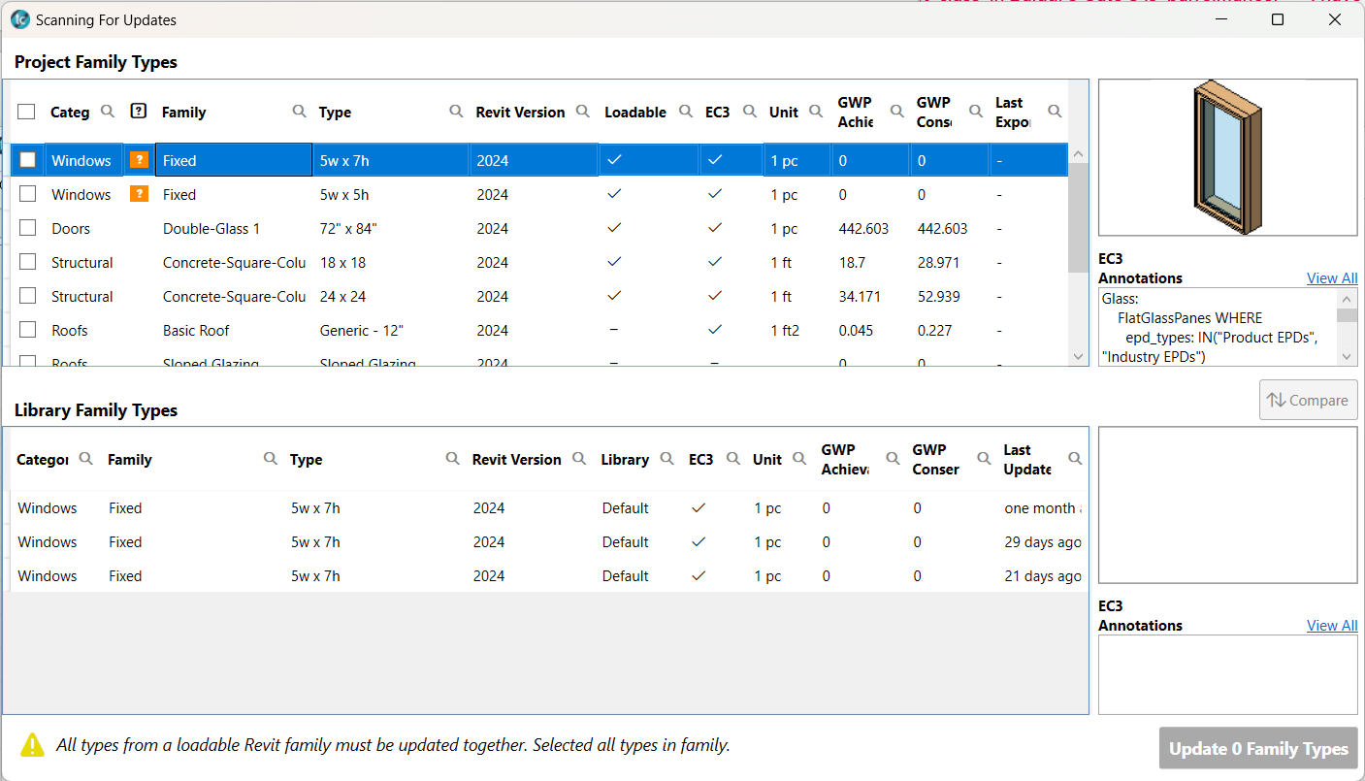1365x781 pixels.
Task: Select the library row updated 29 days ago
Action: click(543, 542)
